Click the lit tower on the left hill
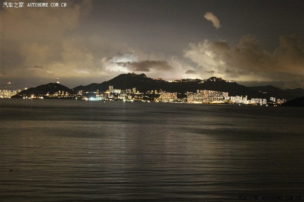This screenshot has width=304, height=202. pos(57,81)
